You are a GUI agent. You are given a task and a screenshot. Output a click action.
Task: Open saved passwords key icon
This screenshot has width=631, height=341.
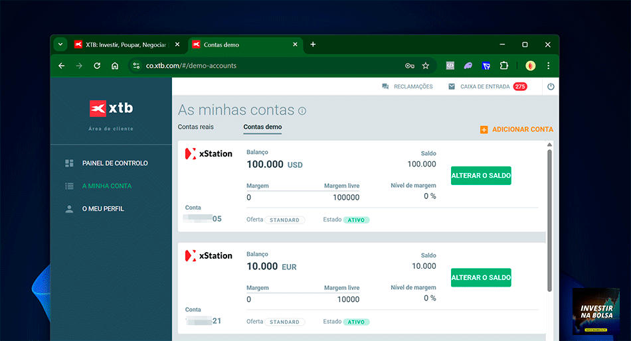410,66
